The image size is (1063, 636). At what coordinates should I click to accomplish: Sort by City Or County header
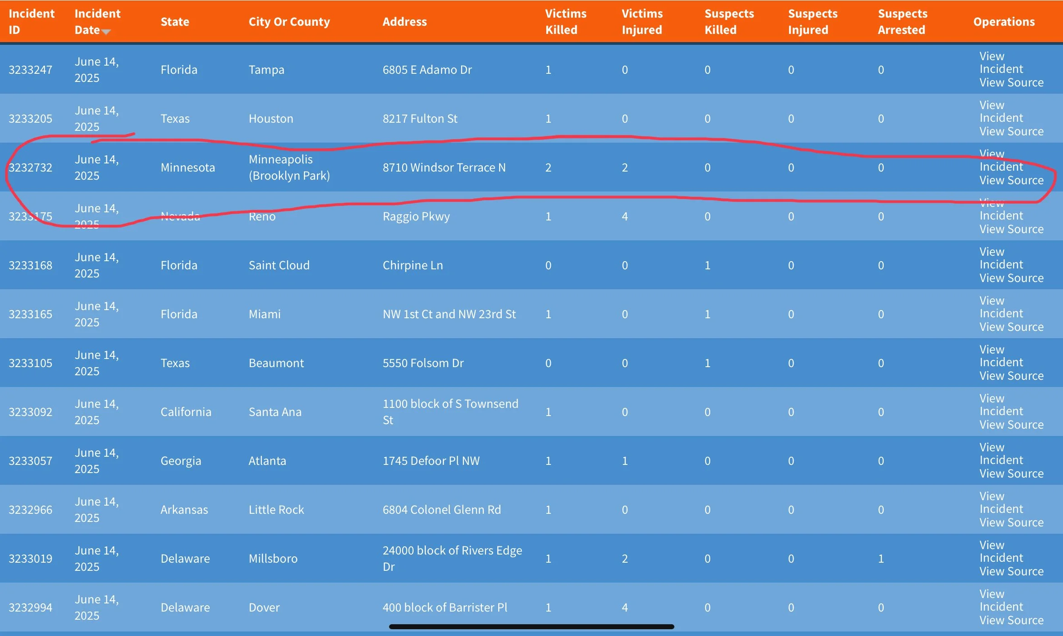(x=289, y=22)
